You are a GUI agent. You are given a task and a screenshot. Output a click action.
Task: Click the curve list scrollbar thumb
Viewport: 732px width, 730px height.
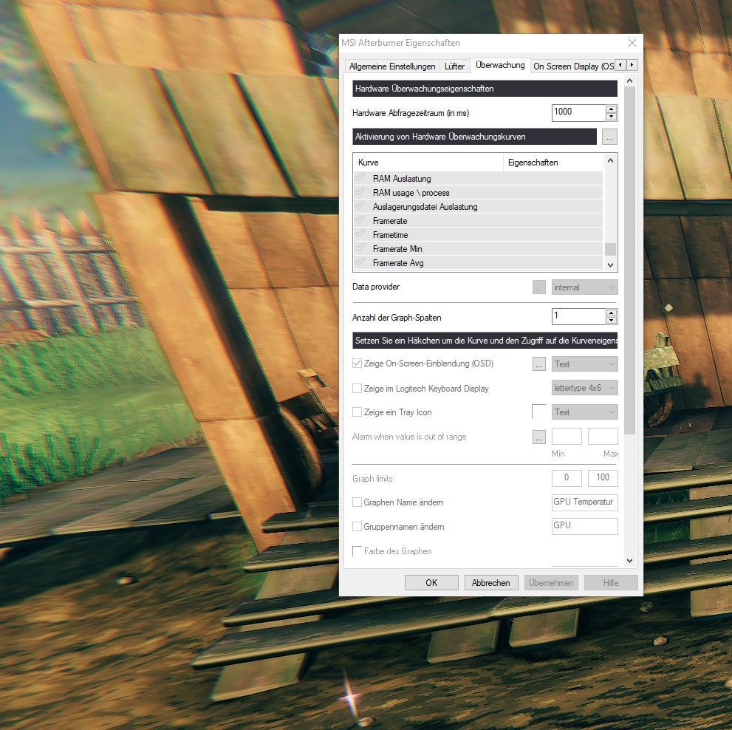610,249
